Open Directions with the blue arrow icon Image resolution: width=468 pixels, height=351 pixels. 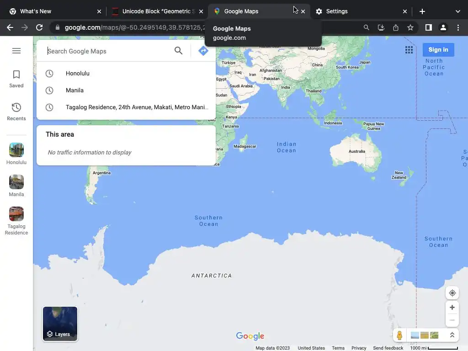tap(203, 51)
